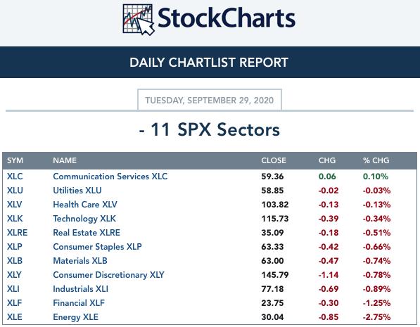420x327 pixels.
Task: Open Consumer Staples XLP link
Action: [x=97, y=247]
